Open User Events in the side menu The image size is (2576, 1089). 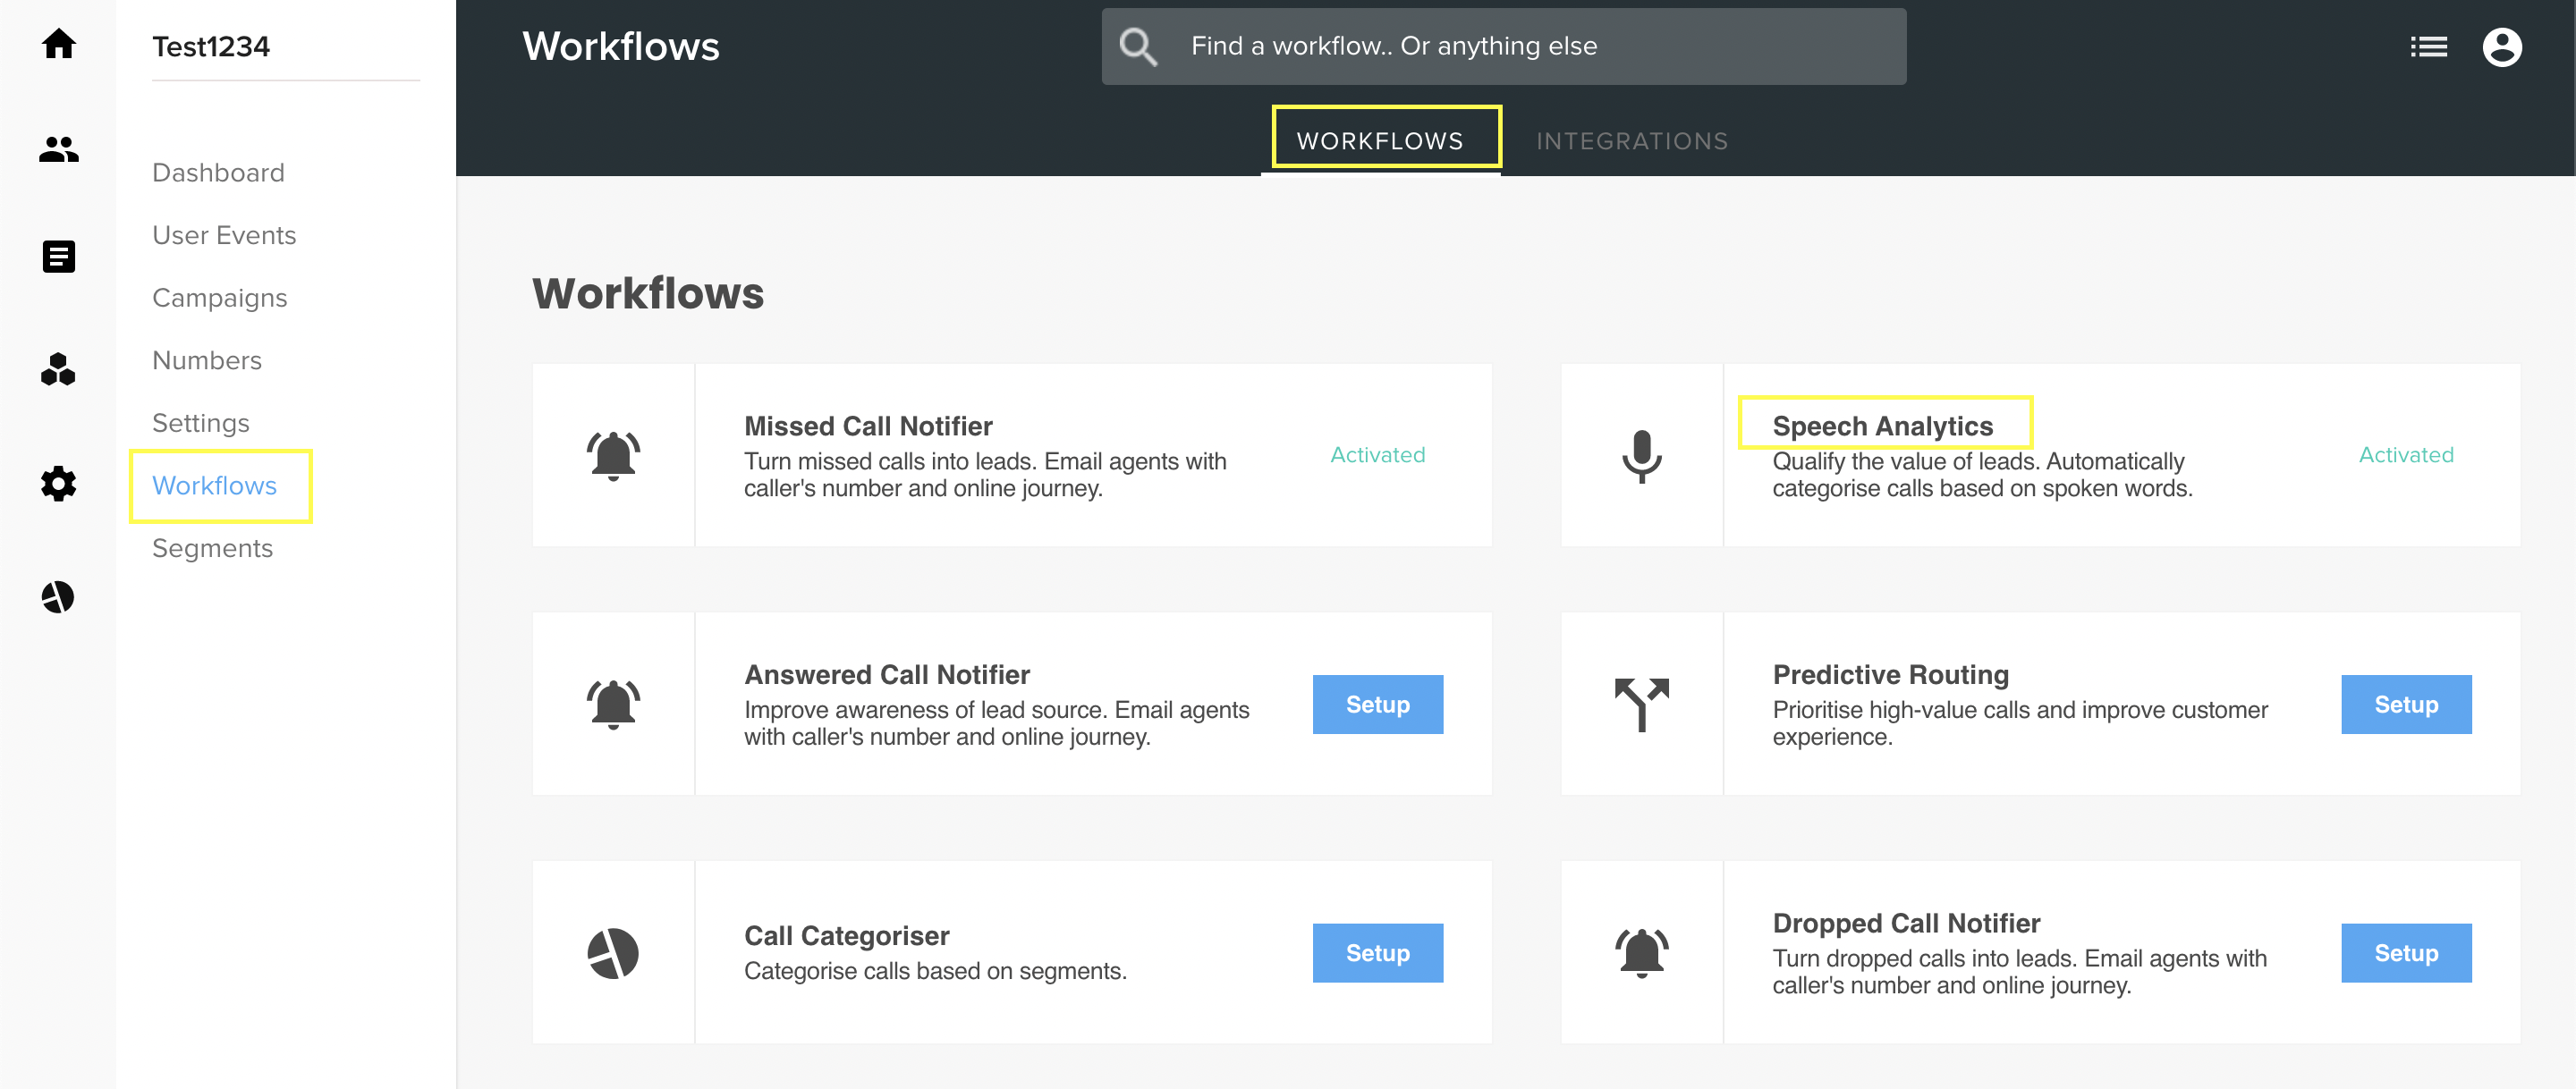(224, 235)
